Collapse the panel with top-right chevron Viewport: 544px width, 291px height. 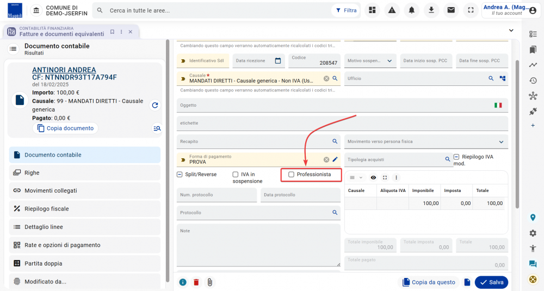(511, 30)
